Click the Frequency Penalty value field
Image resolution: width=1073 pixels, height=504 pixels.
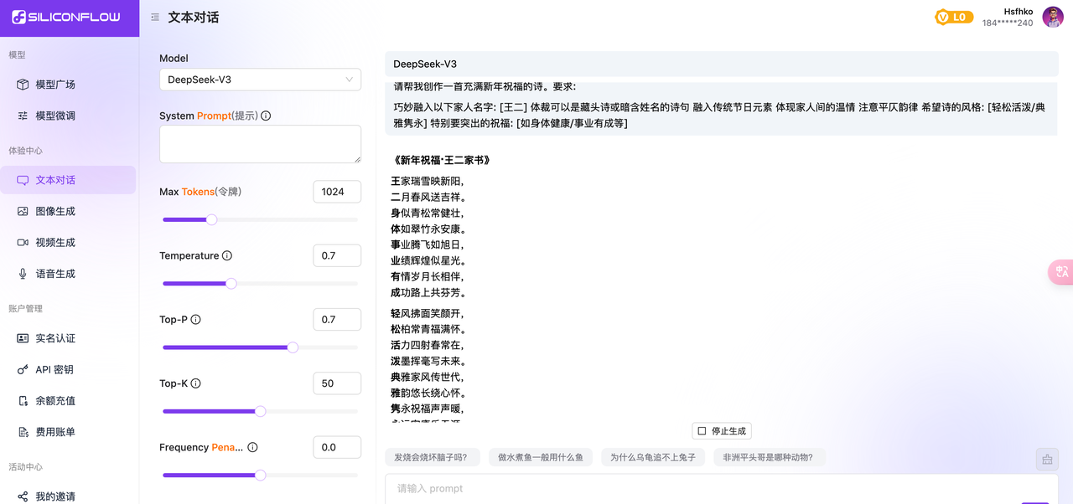pyautogui.click(x=337, y=447)
